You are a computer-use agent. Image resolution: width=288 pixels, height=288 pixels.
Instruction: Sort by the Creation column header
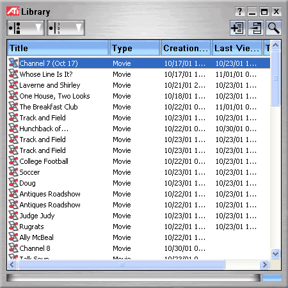coord(186,48)
